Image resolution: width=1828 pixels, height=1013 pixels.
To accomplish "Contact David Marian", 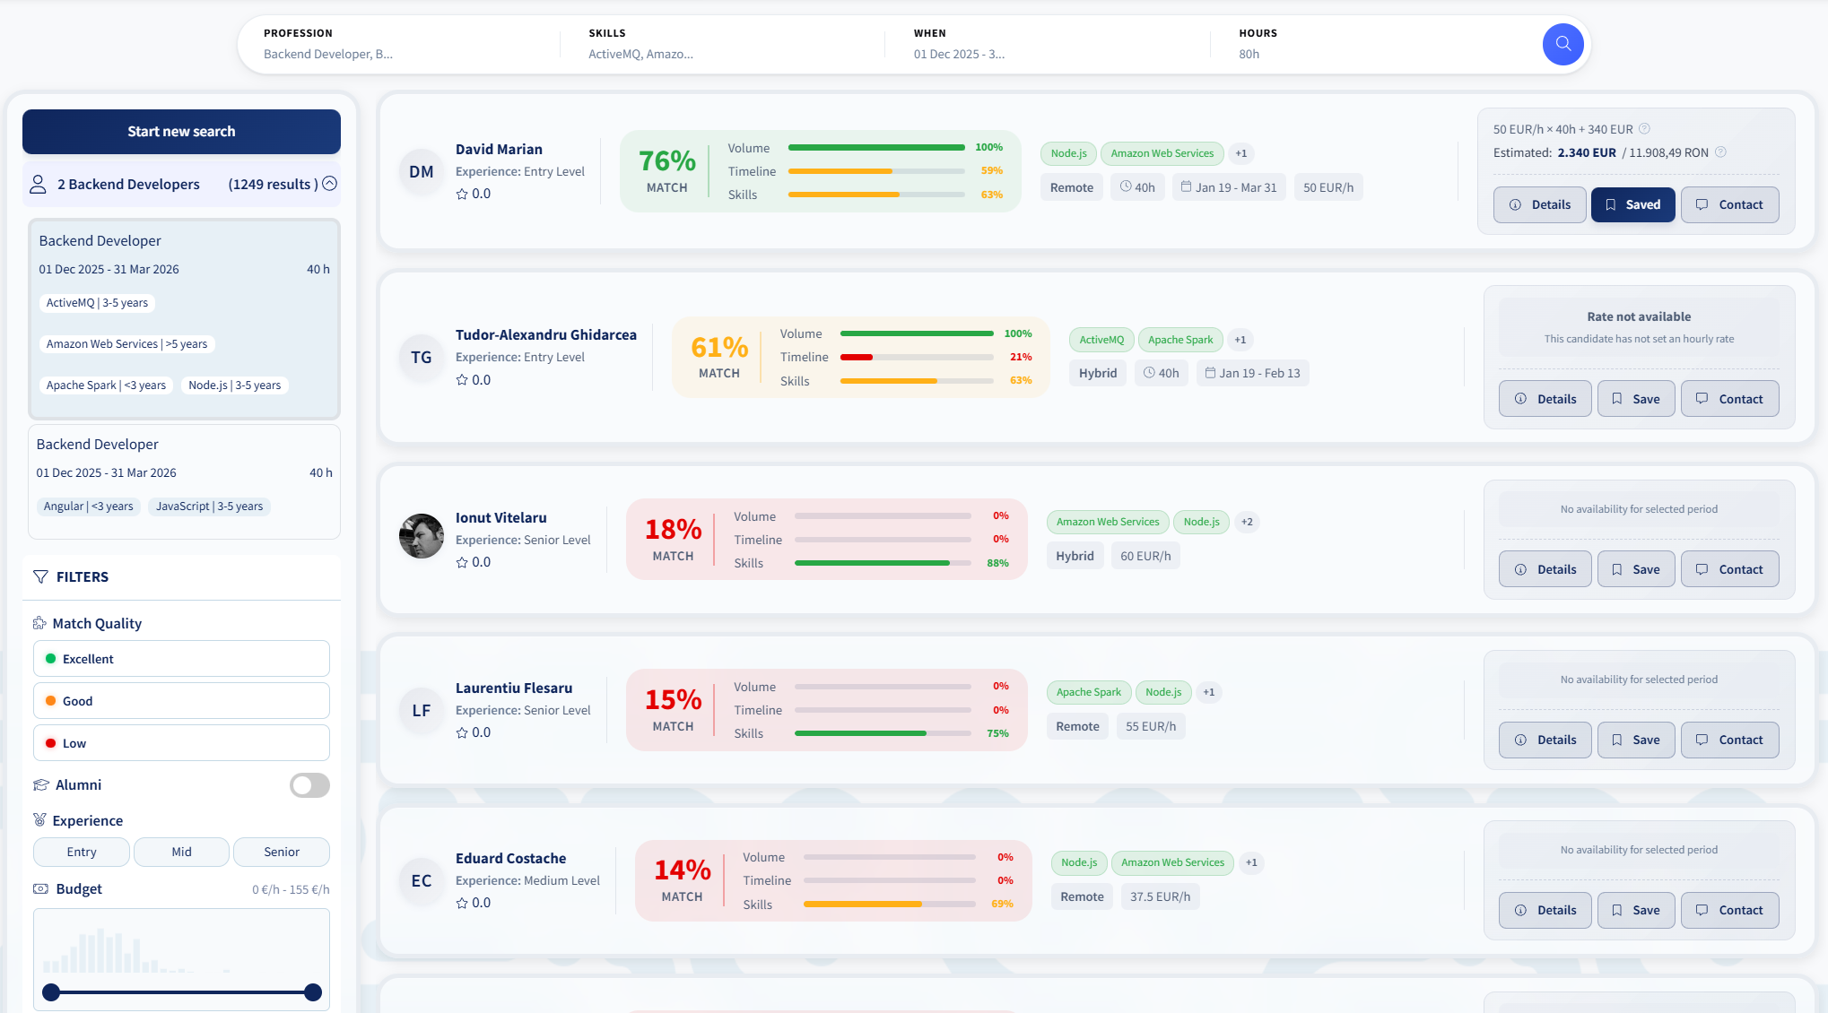I will pos(1729,204).
